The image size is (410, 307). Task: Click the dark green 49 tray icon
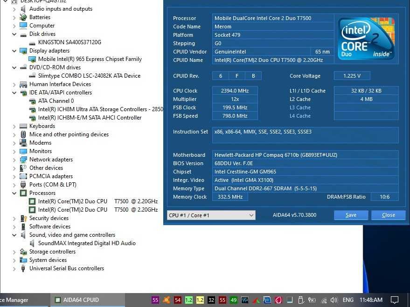(x=234, y=300)
